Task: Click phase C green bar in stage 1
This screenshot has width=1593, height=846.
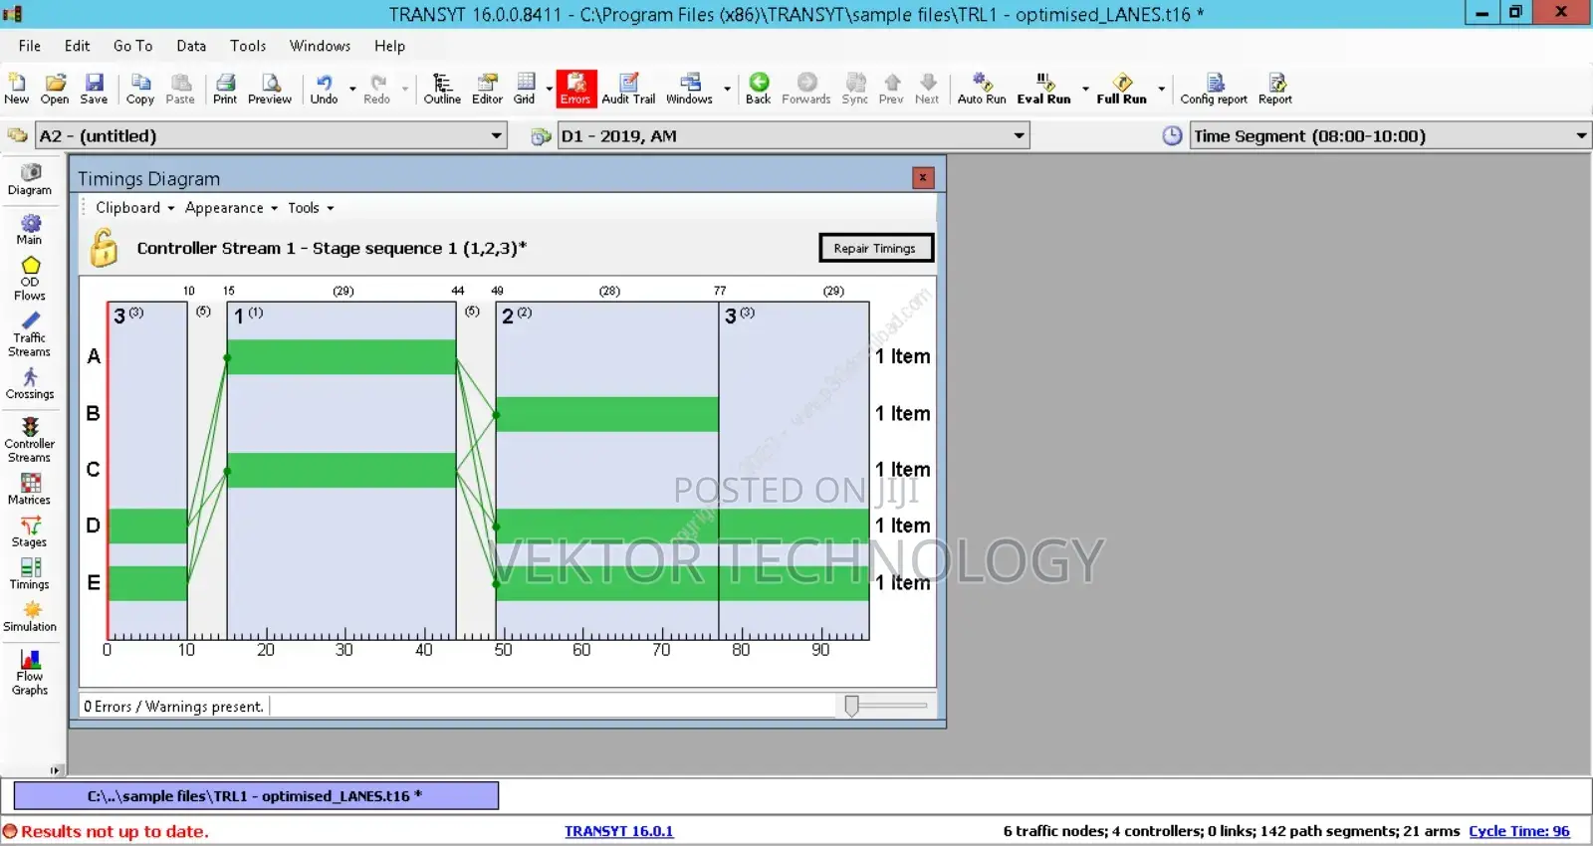Action: coord(341,470)
